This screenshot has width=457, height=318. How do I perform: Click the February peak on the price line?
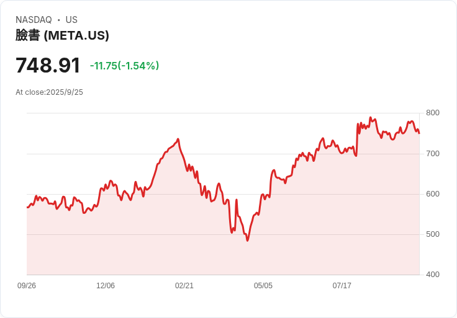[178, 139]
